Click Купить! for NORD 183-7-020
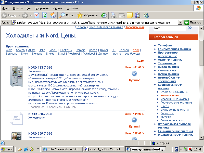Screen dimensions: 204x153 point(134,80)
